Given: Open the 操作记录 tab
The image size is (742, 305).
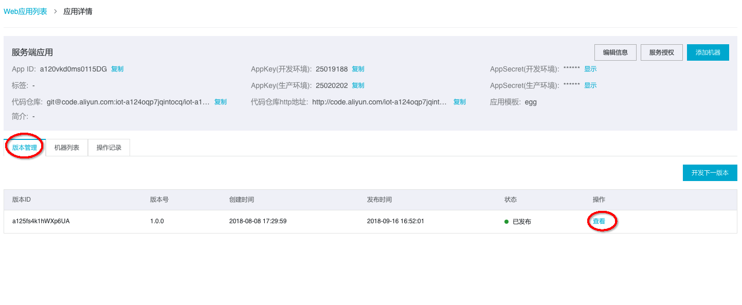Looking at the screenshot, I should click(x=109, y=148).
